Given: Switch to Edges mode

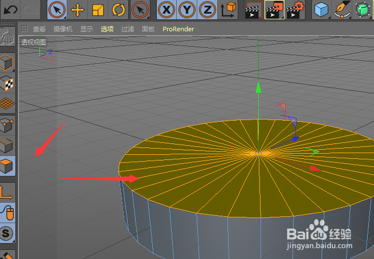Looking at the screenshot, I should coord(7,146).
